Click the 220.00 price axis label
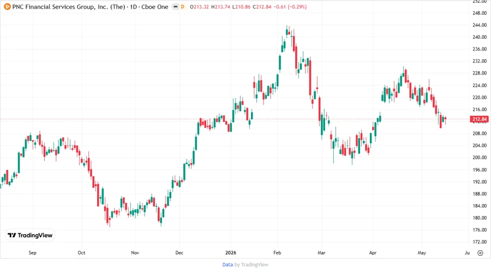Image resolution: width=491 pixels, height=271 pixels. 480,97
